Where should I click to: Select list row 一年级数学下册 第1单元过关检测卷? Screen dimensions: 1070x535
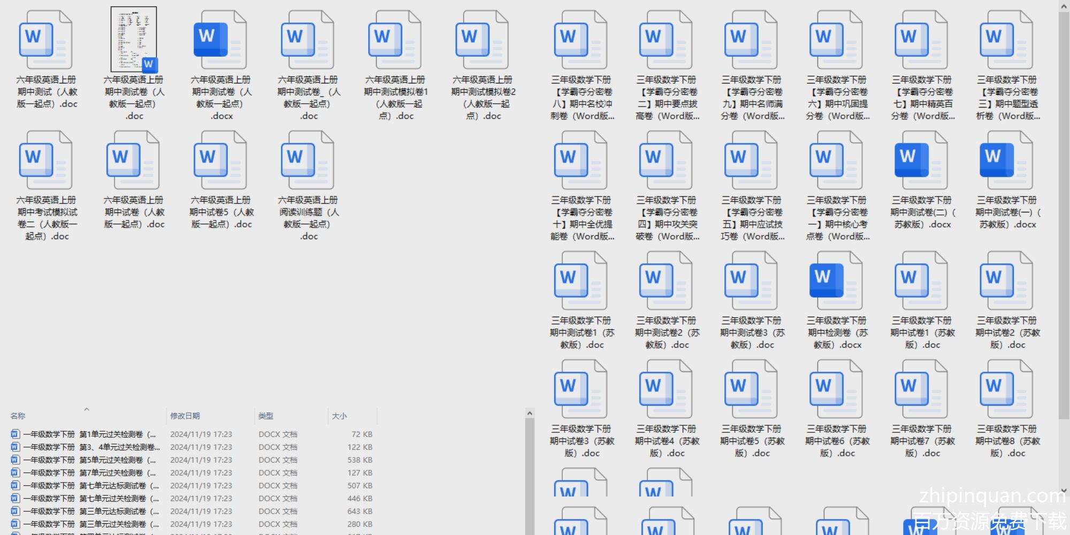(x=192, y=434)
